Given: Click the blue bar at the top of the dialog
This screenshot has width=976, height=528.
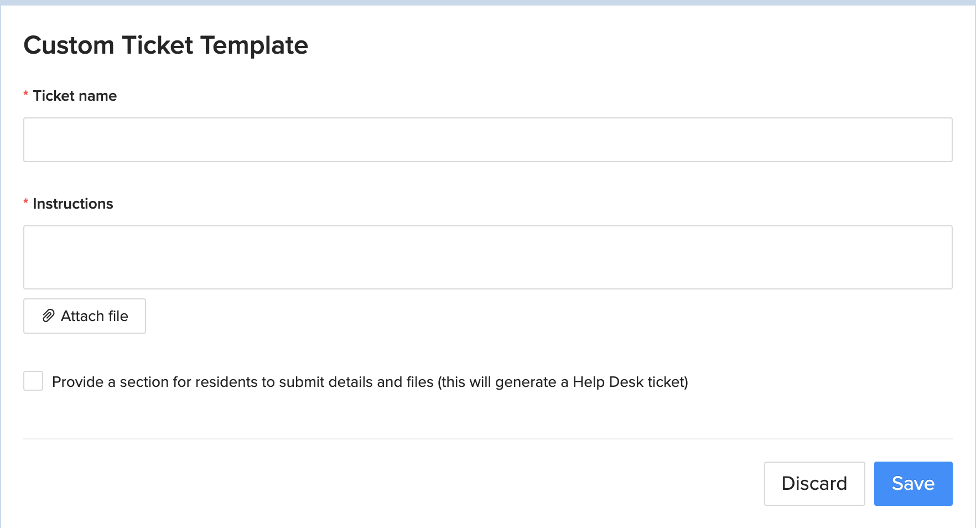Looking at the screenshot, I should [x=488, y=3].
